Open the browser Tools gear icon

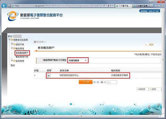coord(162,6)
